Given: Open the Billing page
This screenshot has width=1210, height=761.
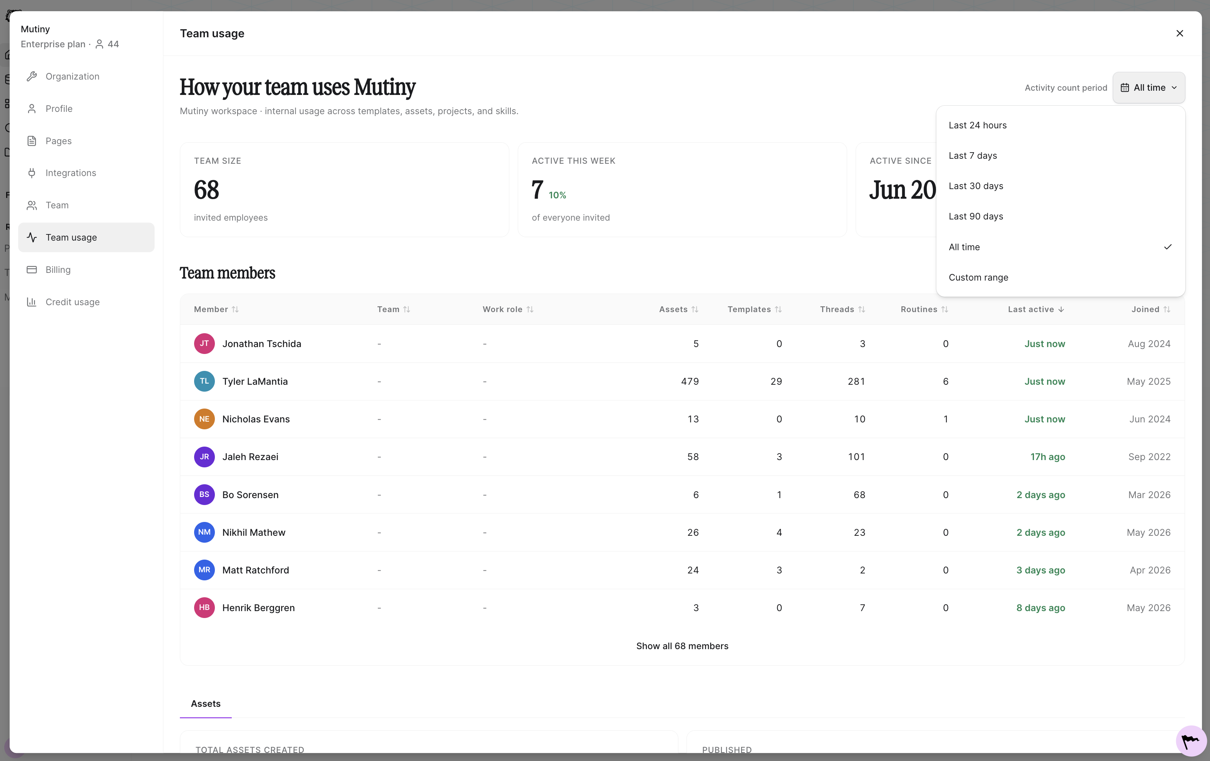Looking at the screenshot, I should click(x=86, y=270).
